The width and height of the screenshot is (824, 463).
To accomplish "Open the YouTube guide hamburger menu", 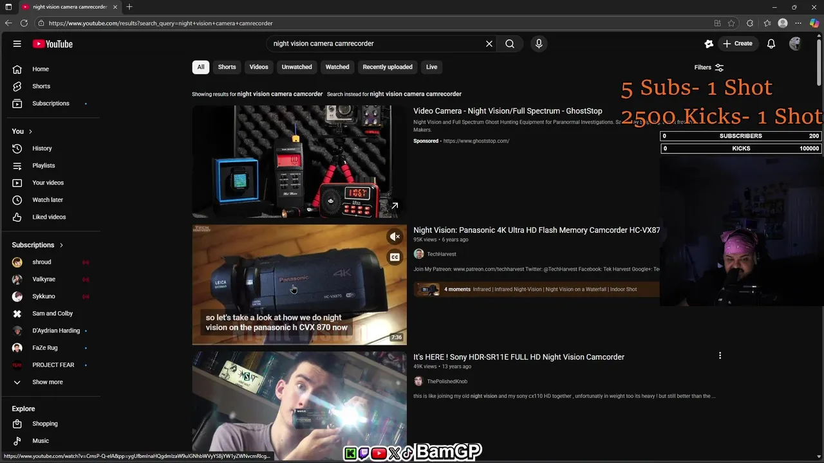I will pos(17,44).
